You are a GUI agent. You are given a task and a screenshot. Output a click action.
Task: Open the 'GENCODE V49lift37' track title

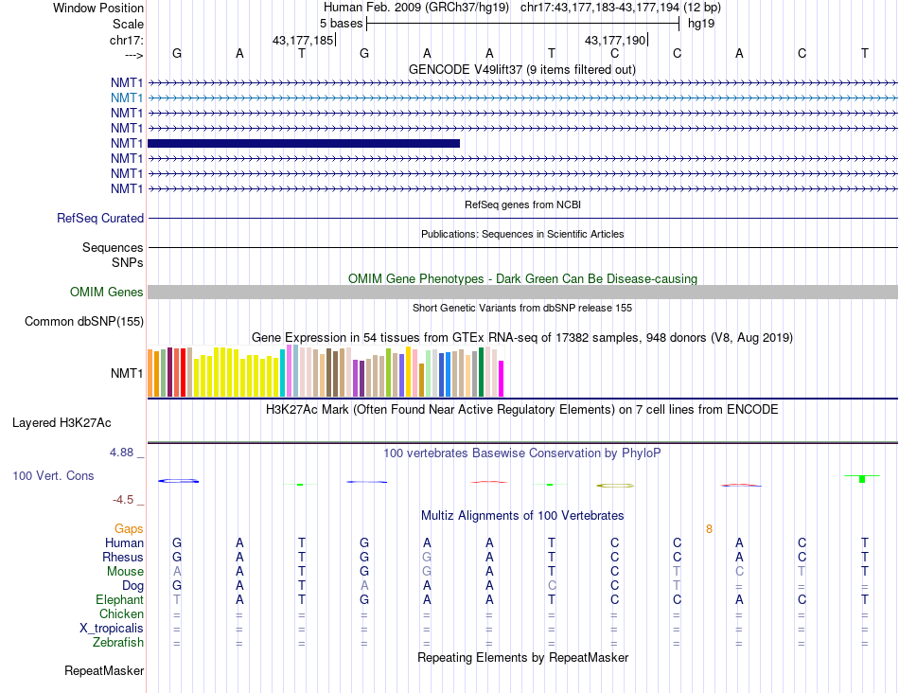point(521,69)
